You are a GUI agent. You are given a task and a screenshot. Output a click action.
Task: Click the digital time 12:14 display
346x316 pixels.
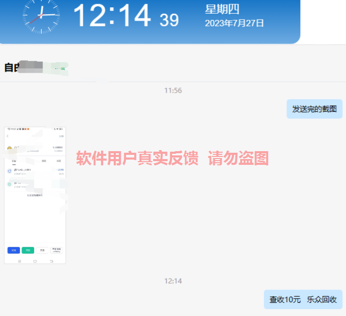pos(112,16)
